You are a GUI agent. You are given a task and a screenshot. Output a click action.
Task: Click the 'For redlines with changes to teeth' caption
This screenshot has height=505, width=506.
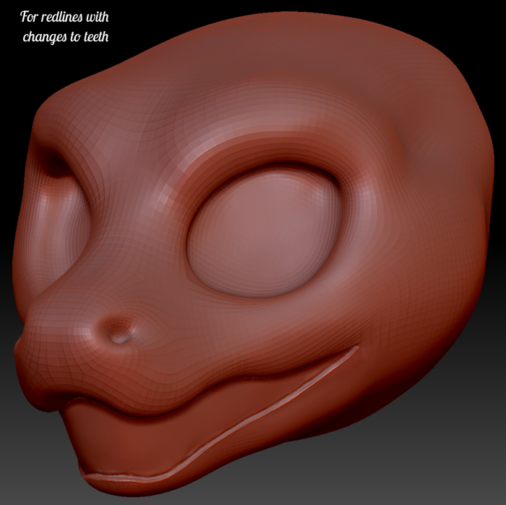tap(65, 27)
